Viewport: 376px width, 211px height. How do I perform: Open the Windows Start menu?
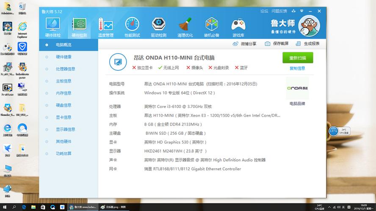click(4, 207)
